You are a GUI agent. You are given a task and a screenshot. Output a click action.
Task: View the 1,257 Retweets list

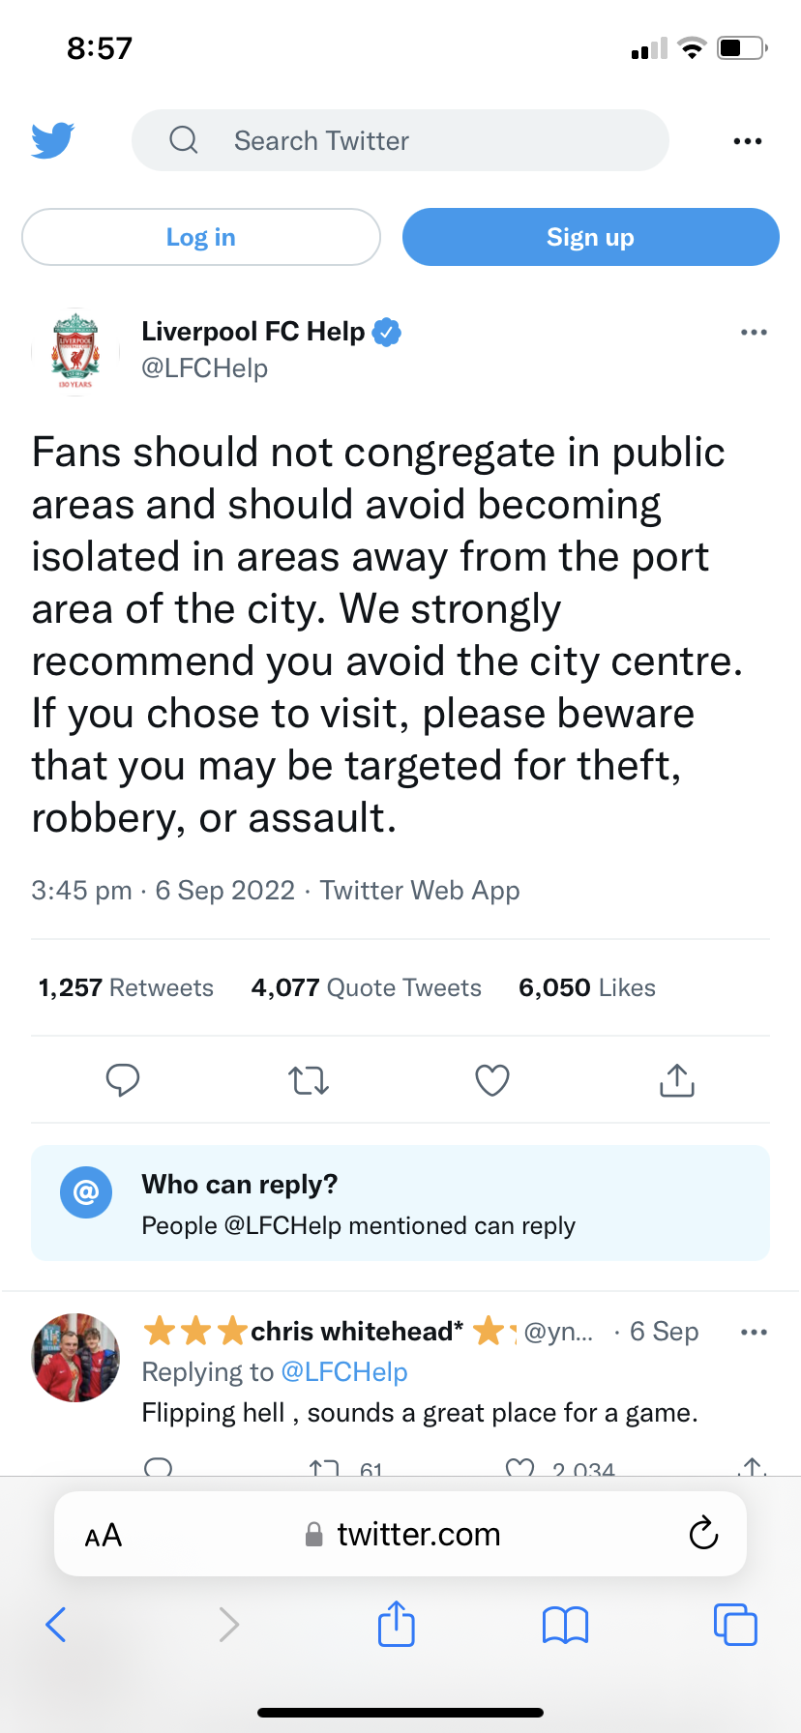tap(126, 987)
